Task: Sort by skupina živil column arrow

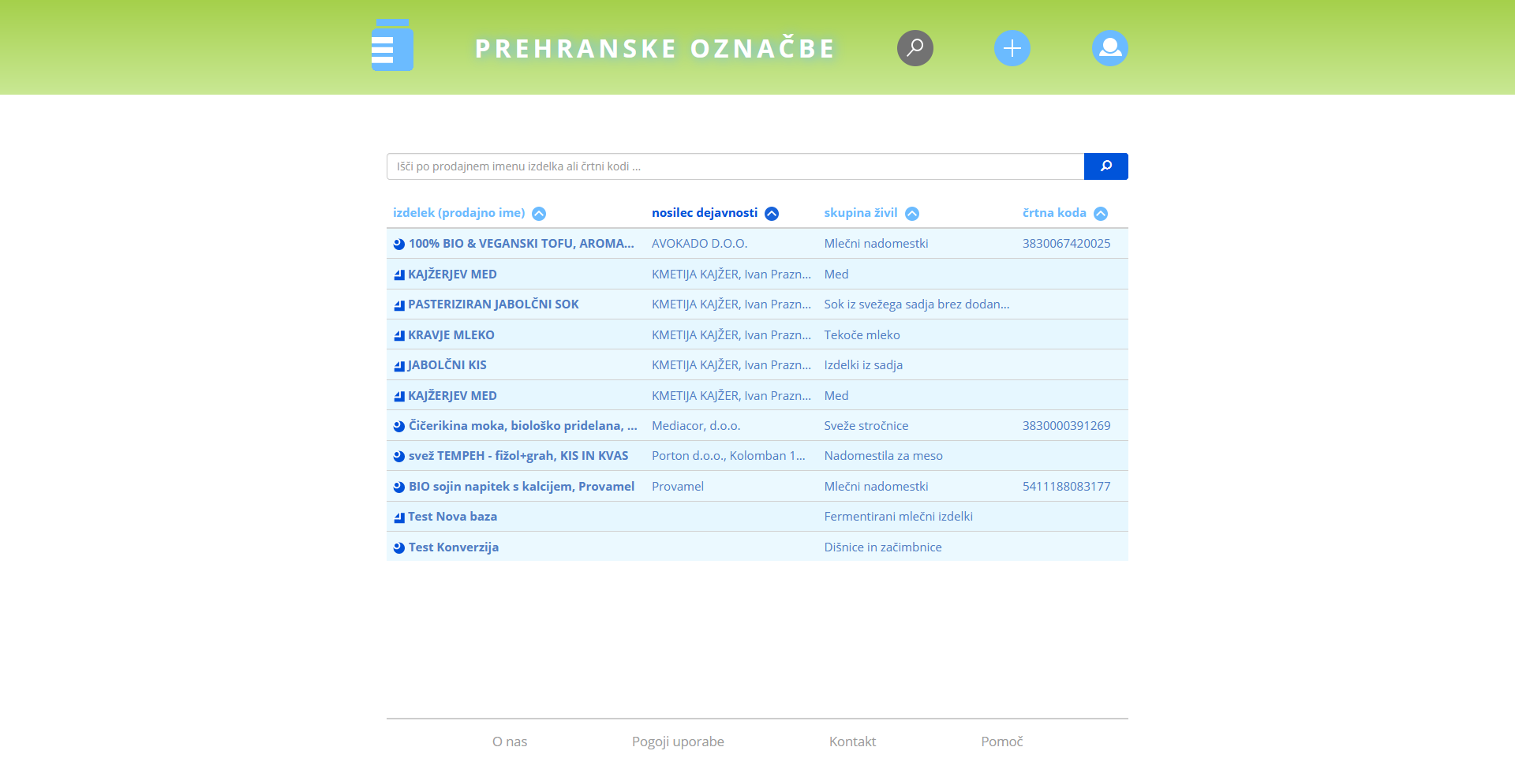Action: [x=912, y=214]
